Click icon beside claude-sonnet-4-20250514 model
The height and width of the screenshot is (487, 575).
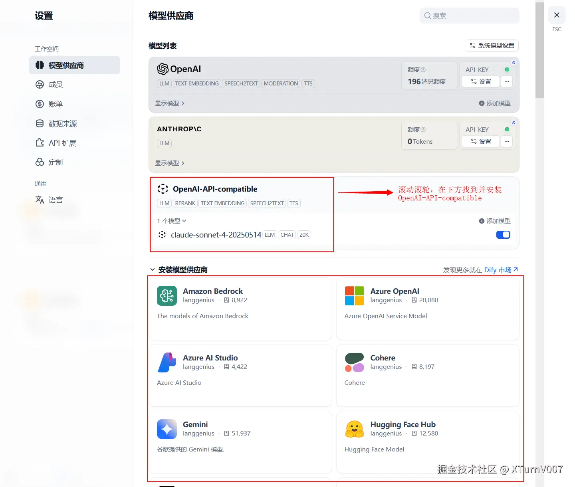(x=162, y=235)
